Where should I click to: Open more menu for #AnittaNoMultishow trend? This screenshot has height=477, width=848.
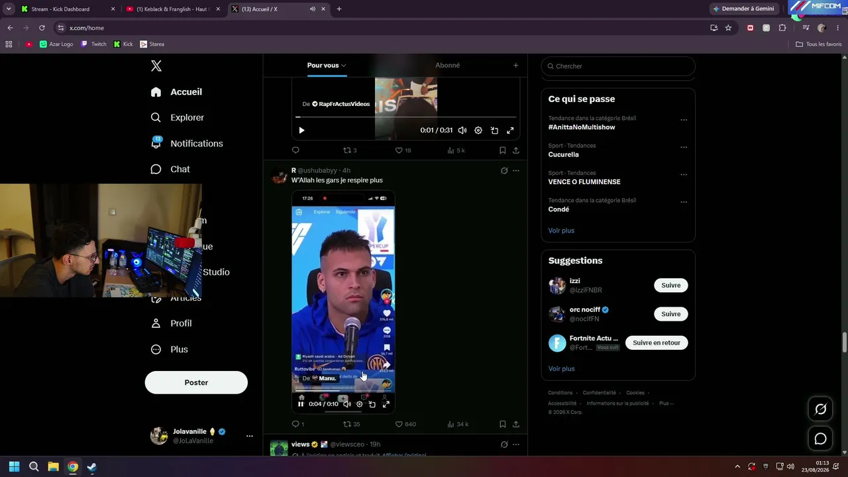click(684, 121)
